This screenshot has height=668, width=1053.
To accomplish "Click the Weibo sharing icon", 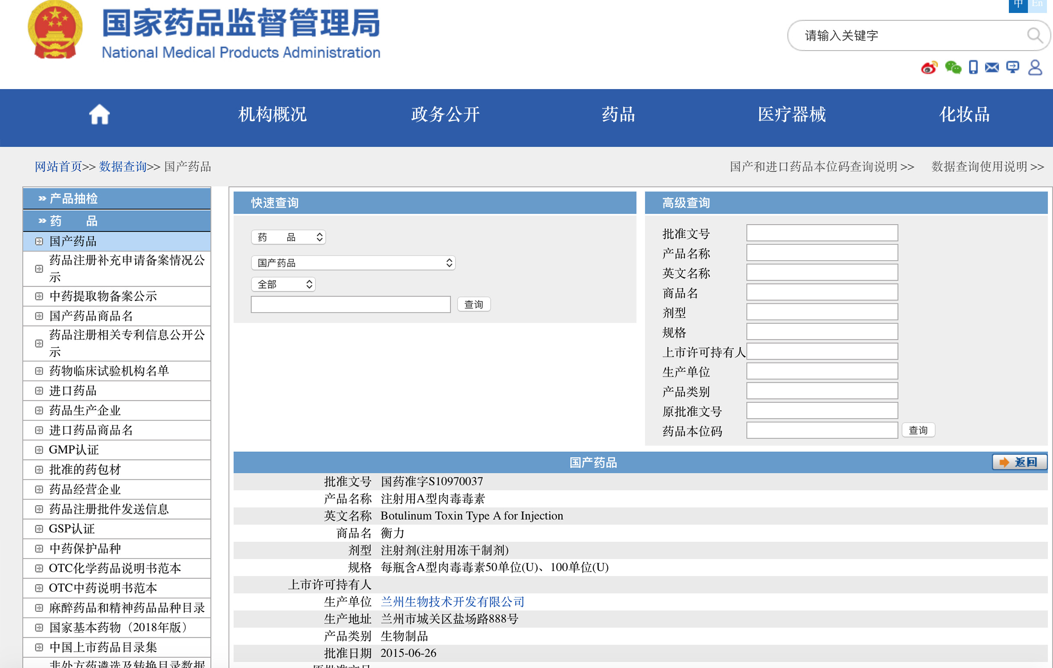I will [x=929, y=68].
